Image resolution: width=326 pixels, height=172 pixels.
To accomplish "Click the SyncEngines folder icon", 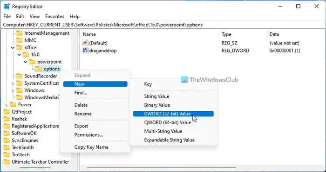I will tap(7, 140).
